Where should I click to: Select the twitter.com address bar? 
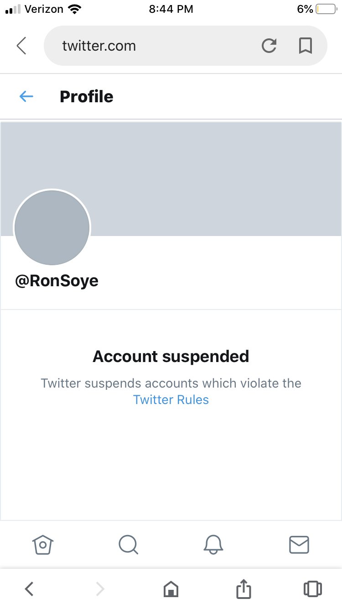(186, 46)
